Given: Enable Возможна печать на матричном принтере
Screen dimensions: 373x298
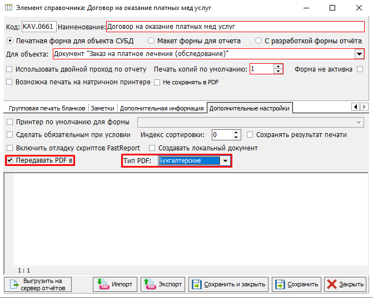Looking at the screenshot, I should coord(9,82).
